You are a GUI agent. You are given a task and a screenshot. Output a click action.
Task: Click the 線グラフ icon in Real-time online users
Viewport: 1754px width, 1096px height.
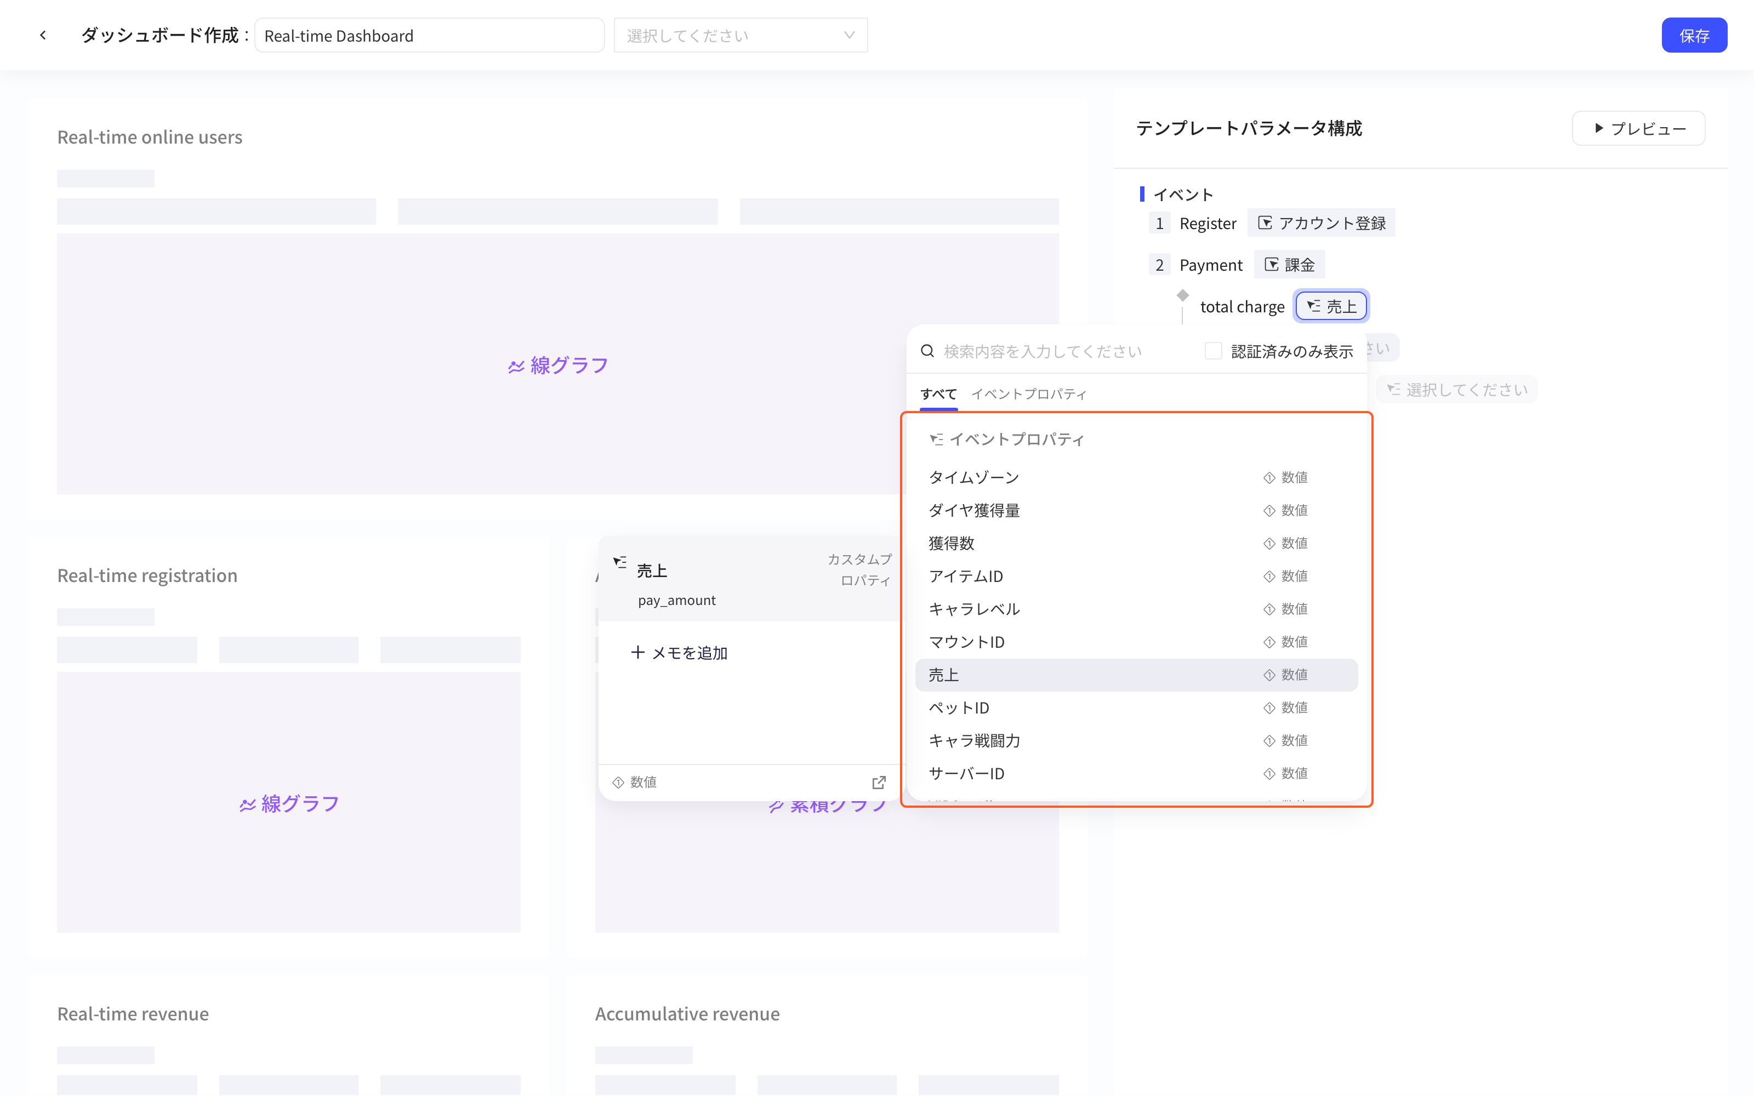(516, 366)
